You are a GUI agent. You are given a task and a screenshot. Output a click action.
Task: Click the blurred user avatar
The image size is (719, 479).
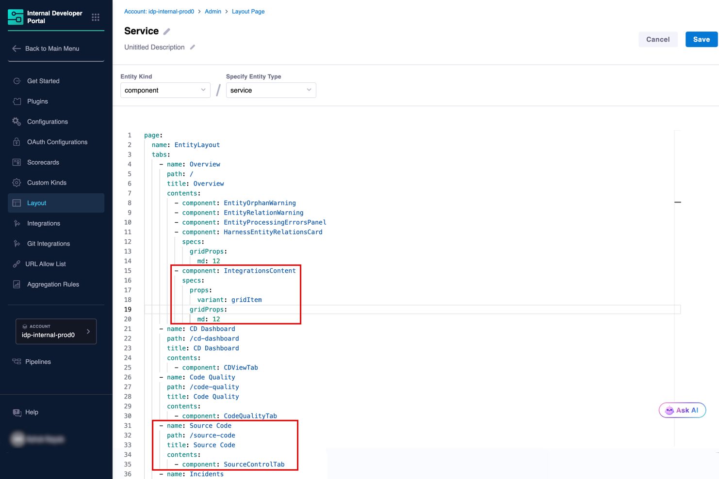[x=18, y=439]
